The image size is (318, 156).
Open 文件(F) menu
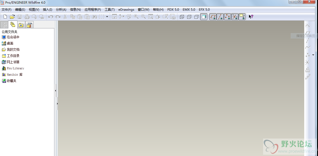7,9
